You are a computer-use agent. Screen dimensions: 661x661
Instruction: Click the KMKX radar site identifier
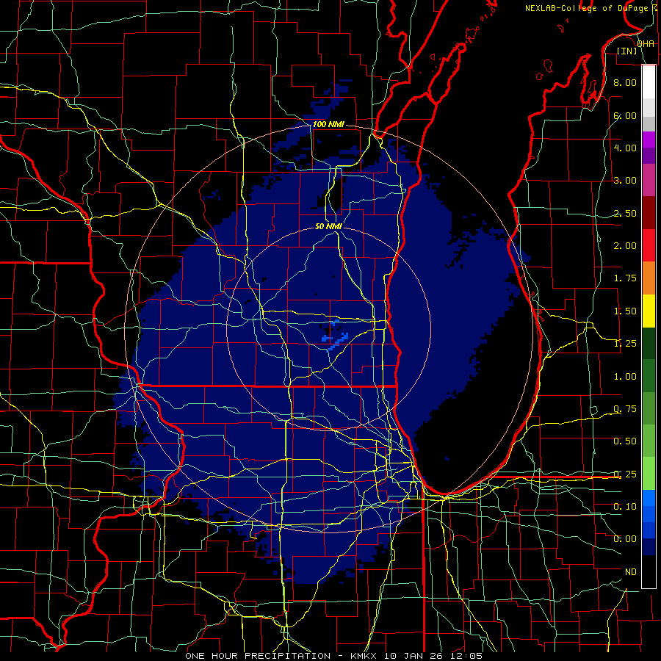pyautogui.click(x=365, y=656)
